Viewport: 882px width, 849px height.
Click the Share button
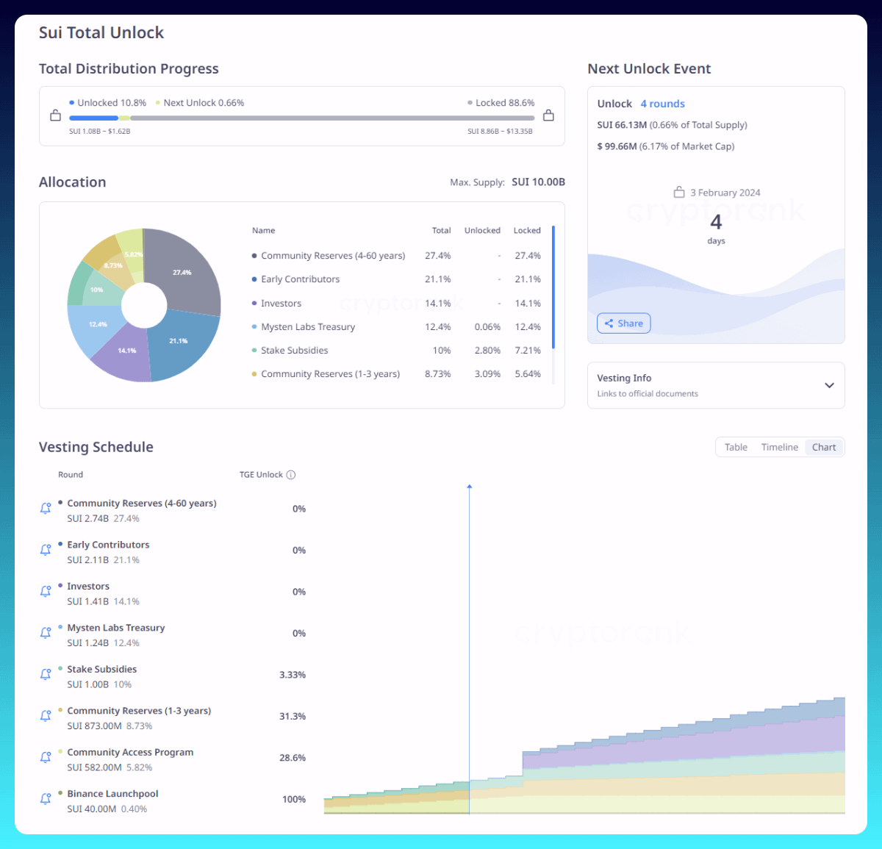point(623,323)
